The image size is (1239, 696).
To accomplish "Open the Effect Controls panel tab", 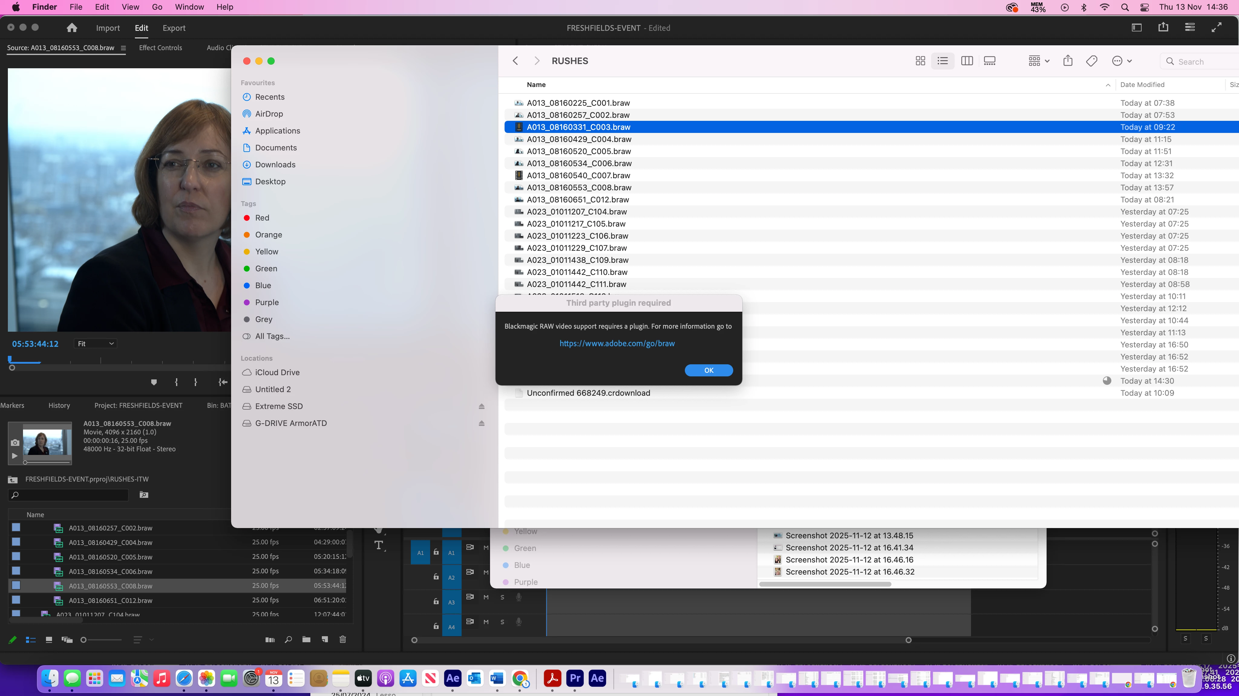I will [160, 47].
